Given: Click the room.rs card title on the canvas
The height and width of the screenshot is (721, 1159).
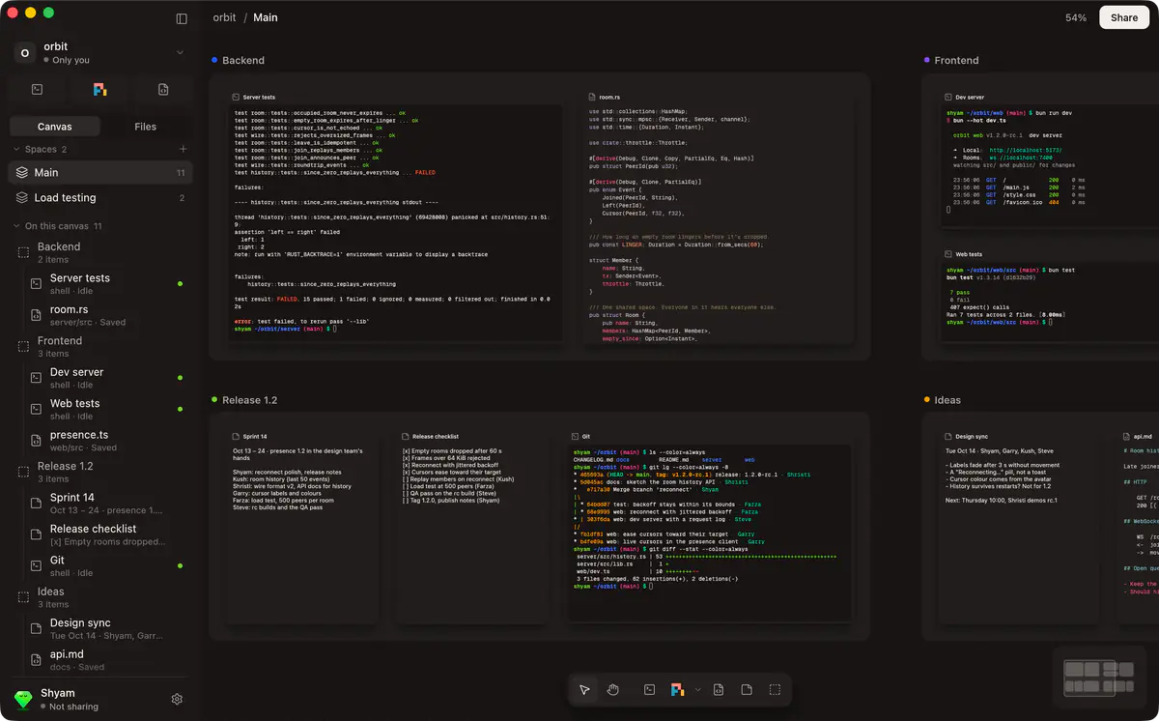Looking at the screenshot, I should point(608,98).
